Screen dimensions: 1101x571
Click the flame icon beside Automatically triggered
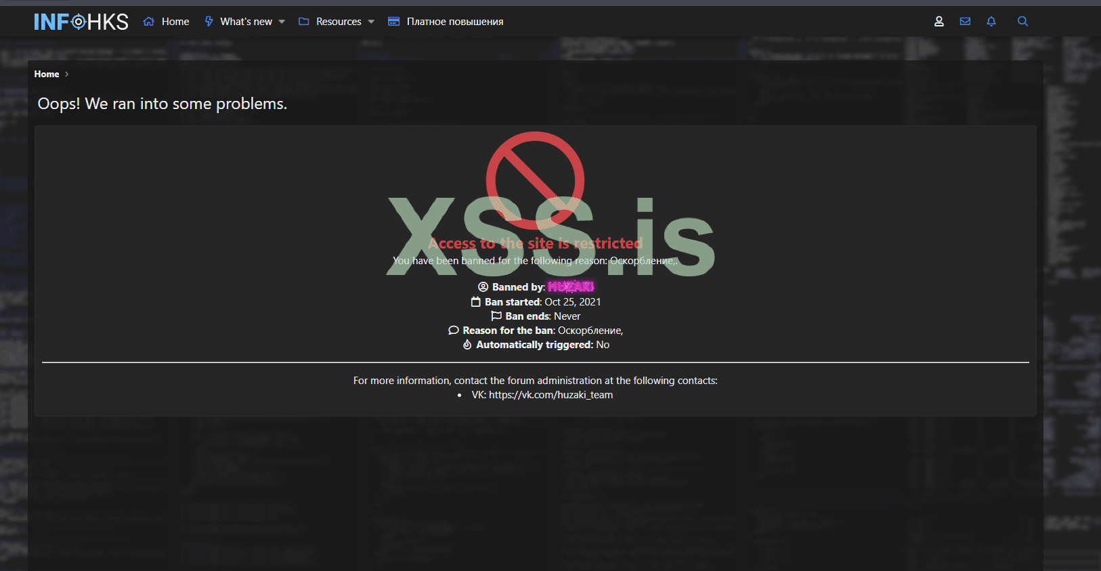click(x=467, y=345)
